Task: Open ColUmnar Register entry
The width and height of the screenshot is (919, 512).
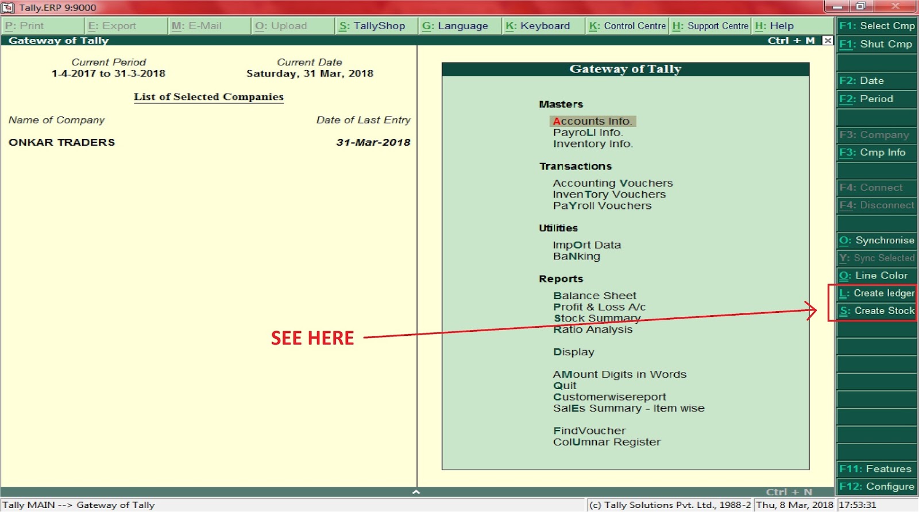Action: coord(607,442)
